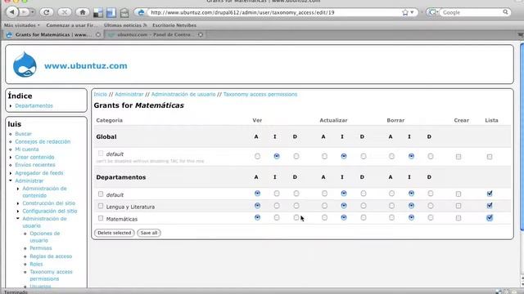Expand Administración de contenido in sidebar
The height and width of the screenshot is (294, 524).
point(18,189)
